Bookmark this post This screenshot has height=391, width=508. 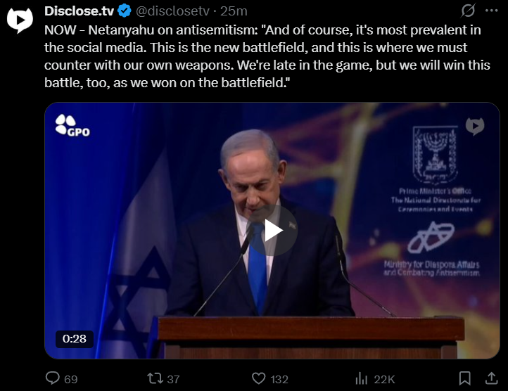[465, 378]
